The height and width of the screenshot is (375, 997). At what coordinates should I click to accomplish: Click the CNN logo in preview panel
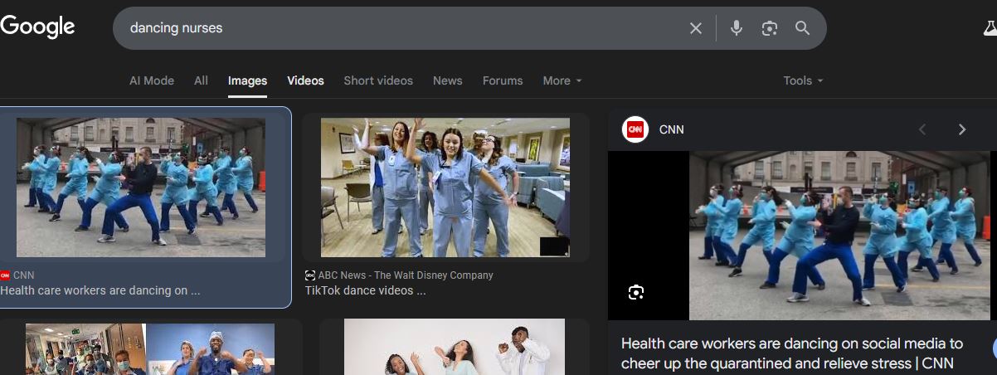(635, 129)
